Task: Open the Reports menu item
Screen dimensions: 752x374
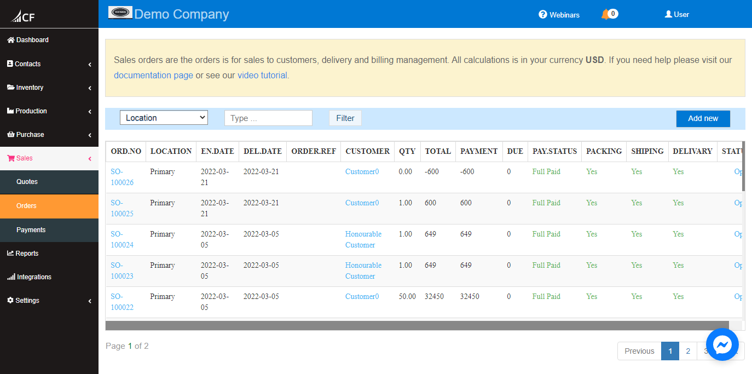Action: pyautogui.click(x=27, y=254)
